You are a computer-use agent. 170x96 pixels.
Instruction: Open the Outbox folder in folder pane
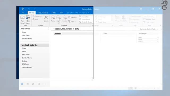(25, 61)
